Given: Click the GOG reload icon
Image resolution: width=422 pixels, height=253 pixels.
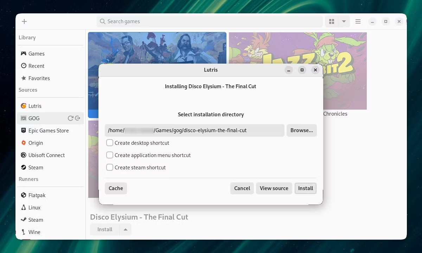Looking at the screenshot, I should tap(70, 118).
